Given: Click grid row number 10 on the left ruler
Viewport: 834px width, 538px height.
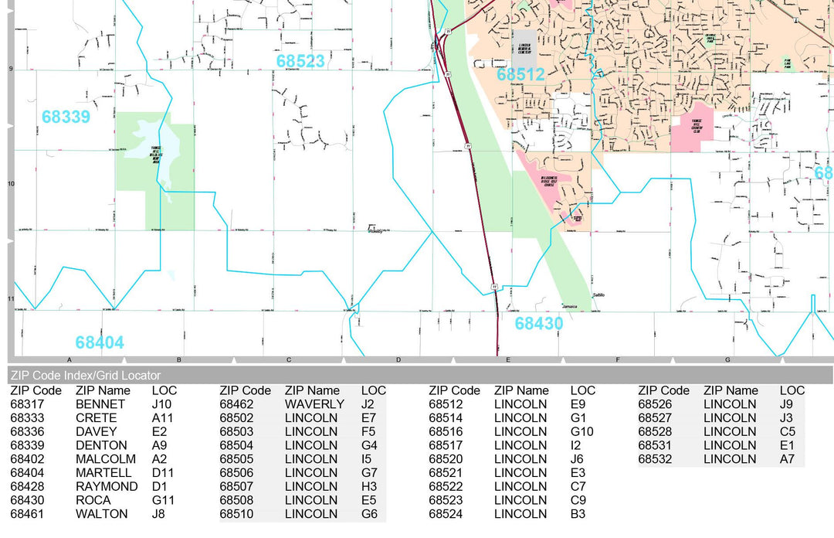Looking at the screenshot, I should [11, 184].
